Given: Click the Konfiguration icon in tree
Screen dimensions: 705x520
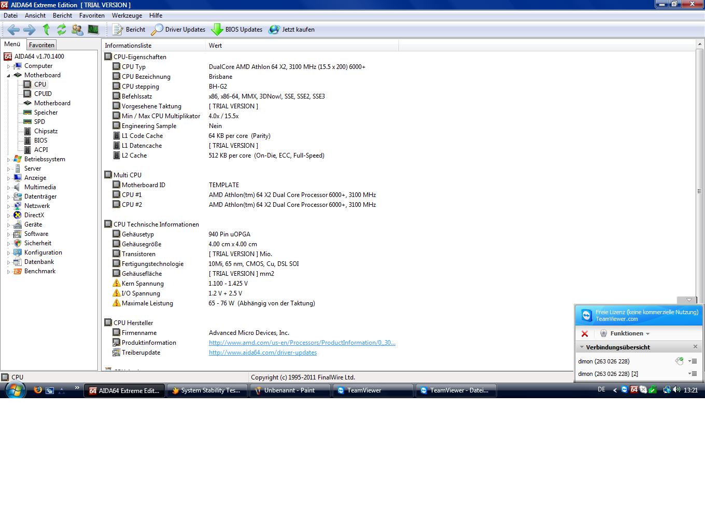Looking at the screenshot, I should pos(18,252).
